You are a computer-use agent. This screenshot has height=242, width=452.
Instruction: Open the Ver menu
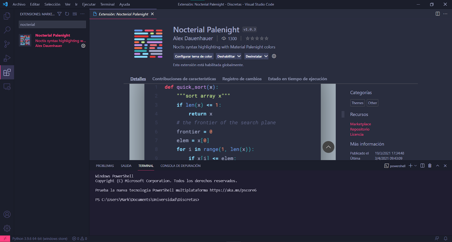(68, 4)
